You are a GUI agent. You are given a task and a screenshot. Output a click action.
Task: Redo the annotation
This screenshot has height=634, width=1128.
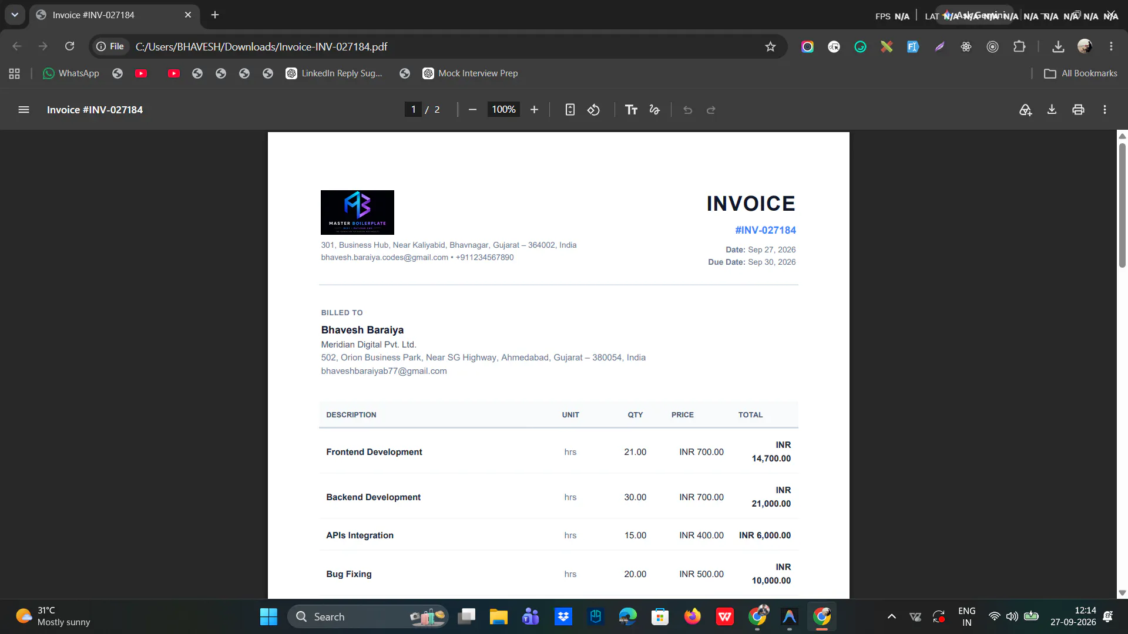(711, 110)
